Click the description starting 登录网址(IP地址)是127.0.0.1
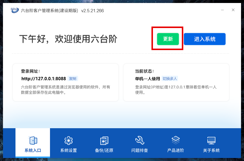244x161 pixels. tap(176, 90)
